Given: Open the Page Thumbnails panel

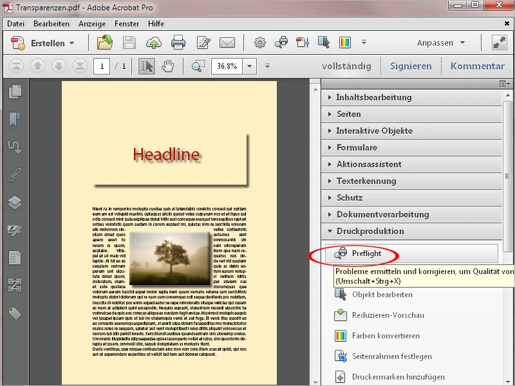Looking at the screenshot, I should [15, 92].
